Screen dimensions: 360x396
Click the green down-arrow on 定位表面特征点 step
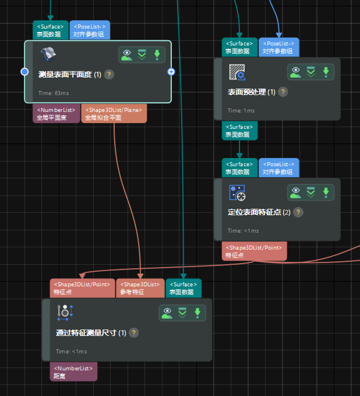pos(326,192)
